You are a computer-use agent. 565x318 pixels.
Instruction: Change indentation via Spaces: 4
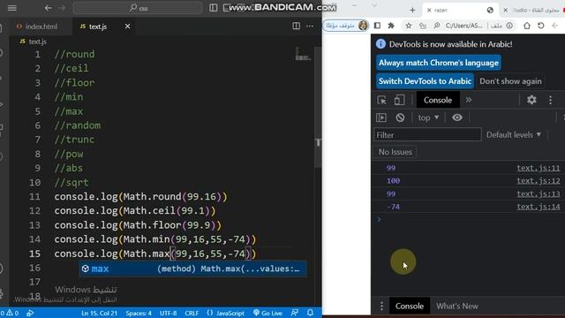click(x=139, y=313)
